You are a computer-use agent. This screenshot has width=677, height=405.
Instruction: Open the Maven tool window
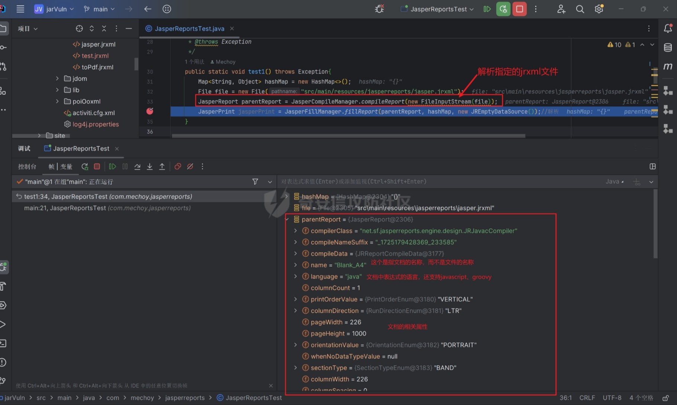tap(668, 66)
